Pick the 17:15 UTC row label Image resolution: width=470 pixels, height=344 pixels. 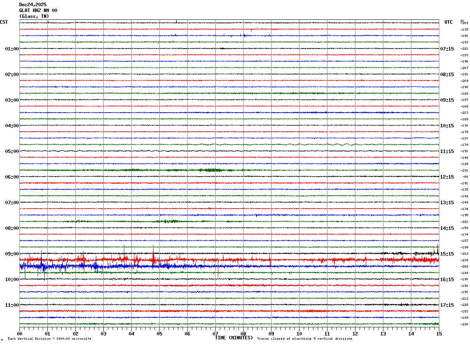[x=447, y=305]
